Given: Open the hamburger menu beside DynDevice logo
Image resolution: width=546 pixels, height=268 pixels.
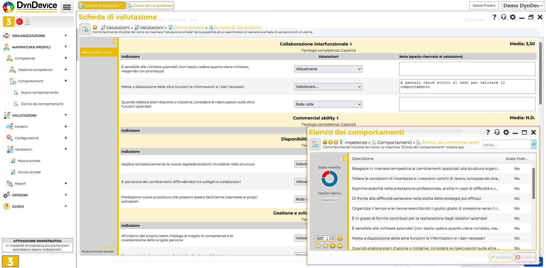Looking at the screenshot, I should pyautogui.click(x=67, y=7).
